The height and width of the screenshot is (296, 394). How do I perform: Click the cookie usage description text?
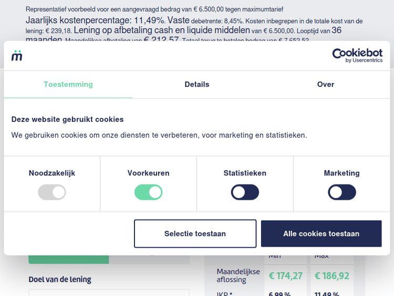pos(159,135)
